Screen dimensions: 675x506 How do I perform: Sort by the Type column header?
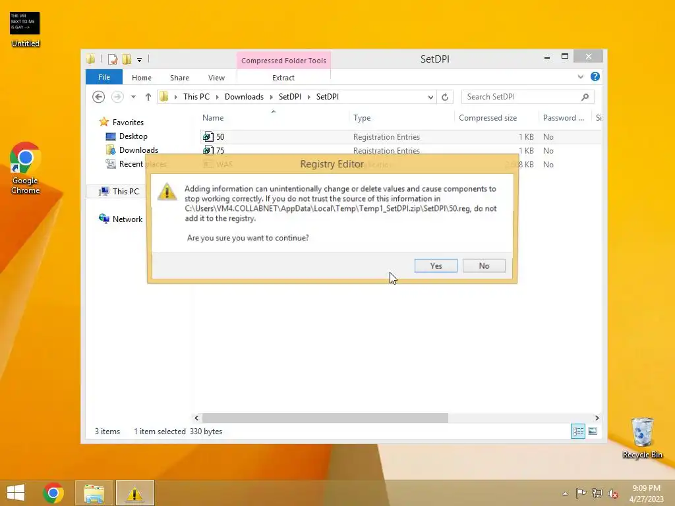tap(362, 118)
